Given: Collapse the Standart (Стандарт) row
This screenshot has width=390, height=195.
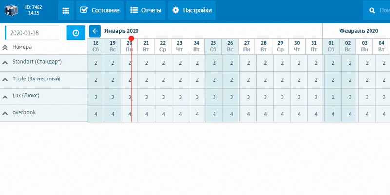Looking at the screenshot, I should (5, 62).
